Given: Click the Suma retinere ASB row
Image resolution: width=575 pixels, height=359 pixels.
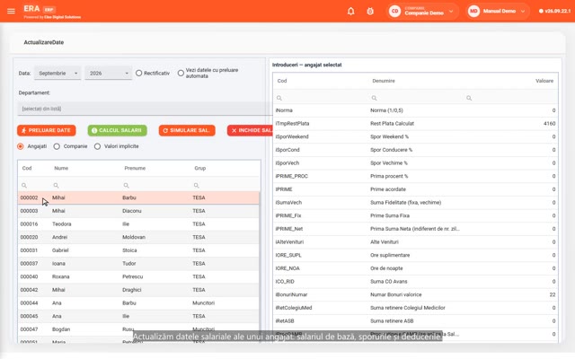Looking at the screenshot, I should click(415, 321).
